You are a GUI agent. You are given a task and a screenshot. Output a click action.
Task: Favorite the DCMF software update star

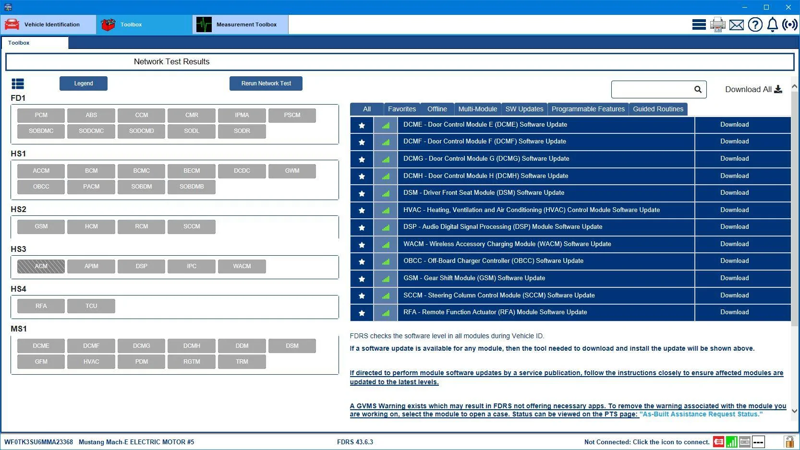tap(362, 142)
